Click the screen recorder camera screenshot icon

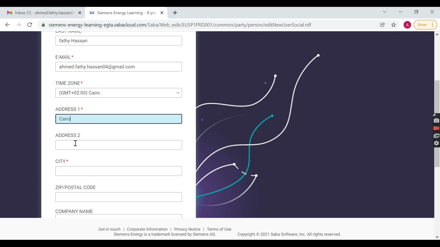(436, 121)
